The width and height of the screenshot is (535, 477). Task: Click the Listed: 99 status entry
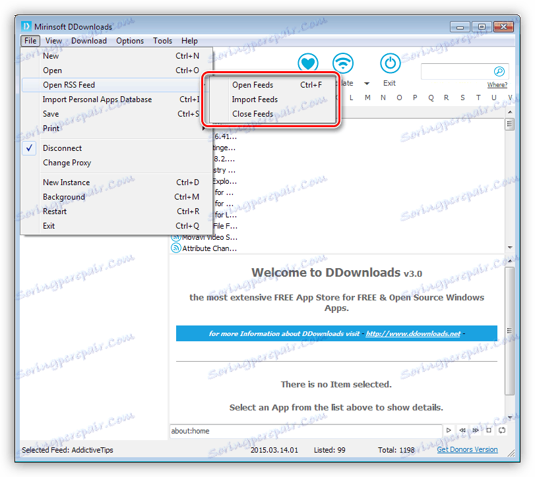(x=330, y=450)
